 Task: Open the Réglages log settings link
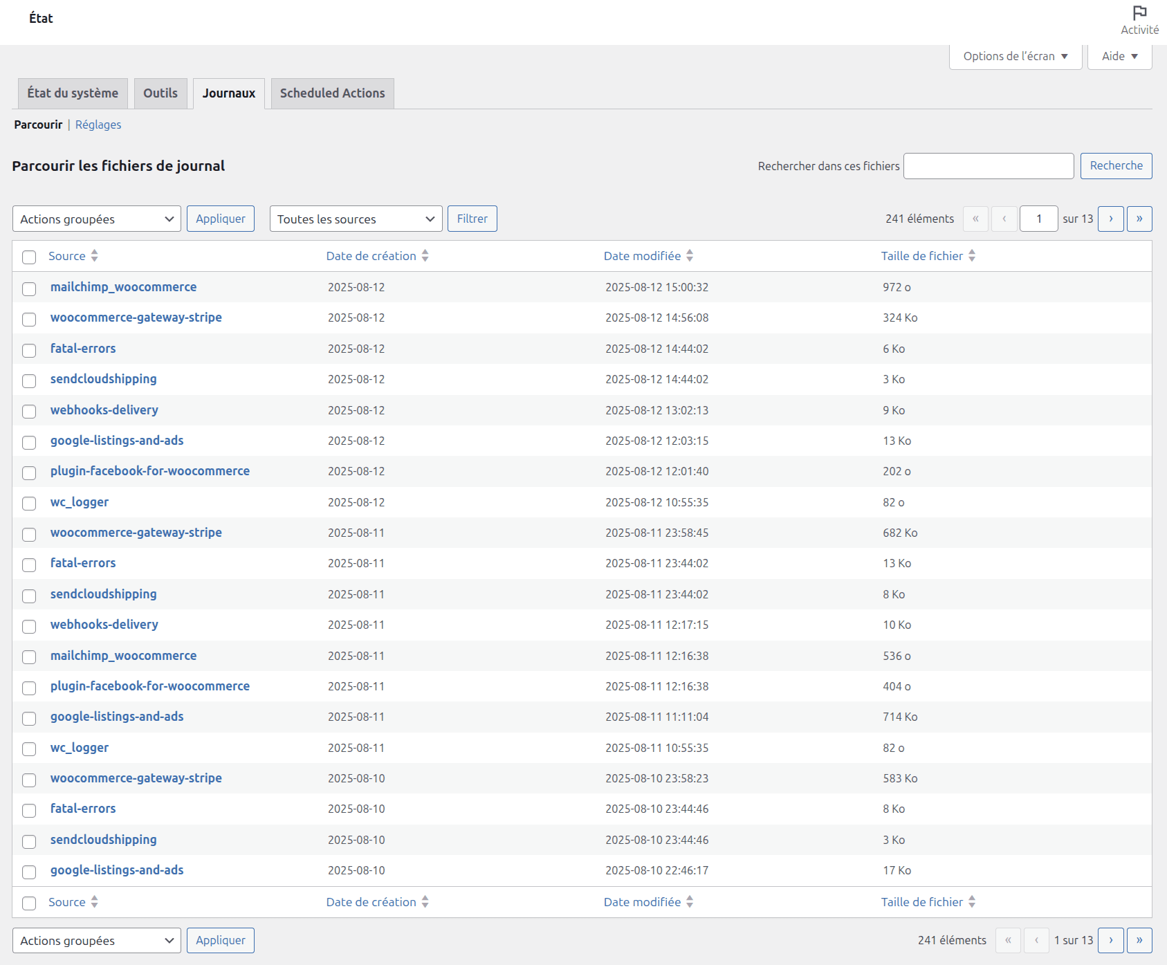[x=98, y=125]
